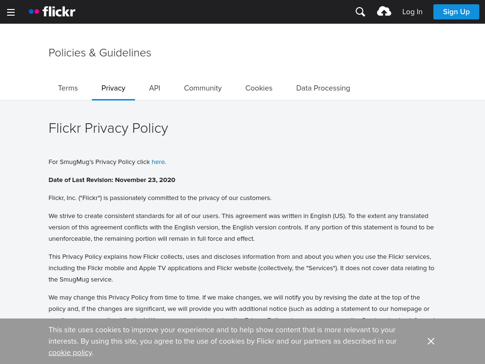Click paragraph starting 'This Privacy Policy explains'
Viewport: 485px width, 364px height.
241,268
